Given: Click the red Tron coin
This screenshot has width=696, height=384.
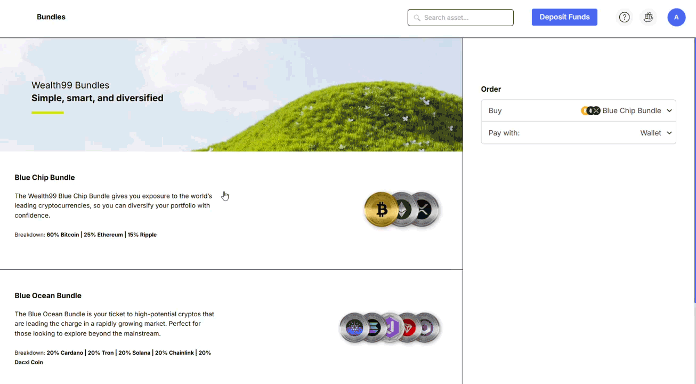Looking at the screenshot, I should 409,327.
